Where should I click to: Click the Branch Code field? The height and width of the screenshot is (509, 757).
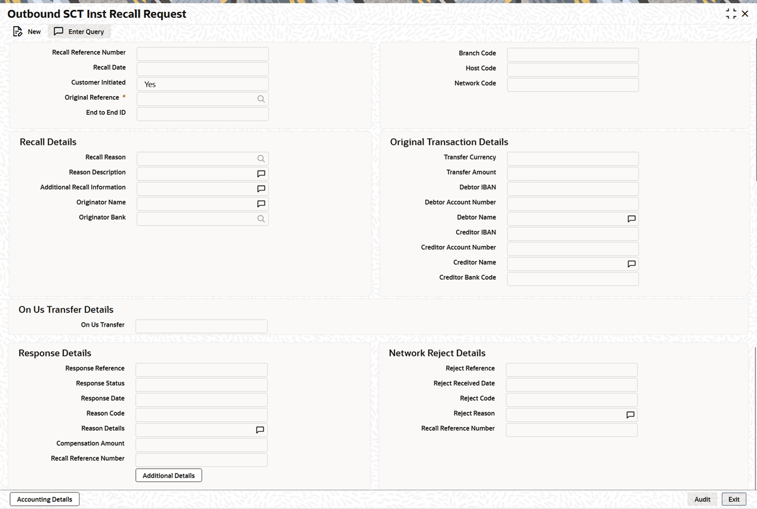[572, 55]
